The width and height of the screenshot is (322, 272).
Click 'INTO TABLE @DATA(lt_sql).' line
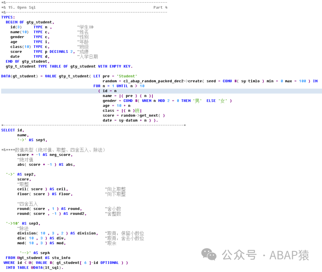coord(35,268)
